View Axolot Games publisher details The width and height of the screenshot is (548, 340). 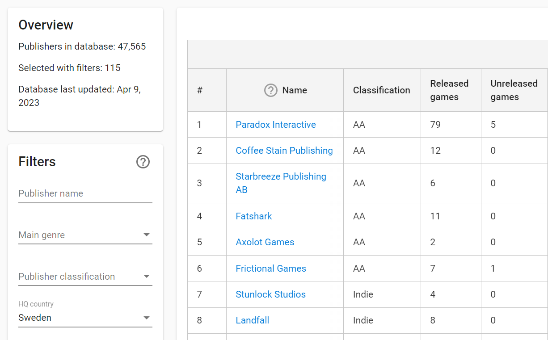click(265, 242)
